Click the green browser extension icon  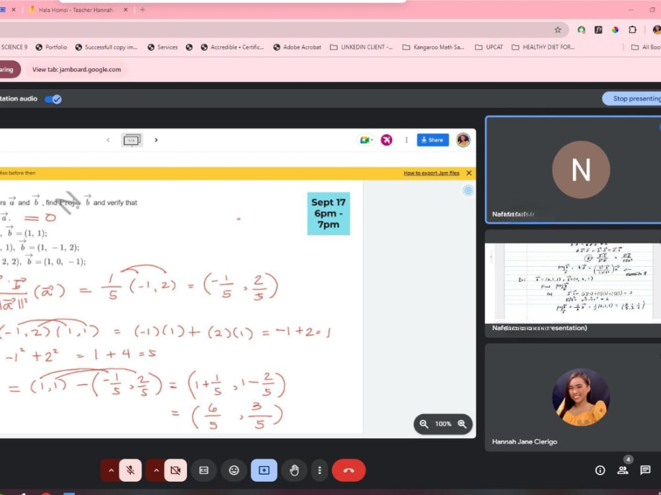click(x=581, y=30)
